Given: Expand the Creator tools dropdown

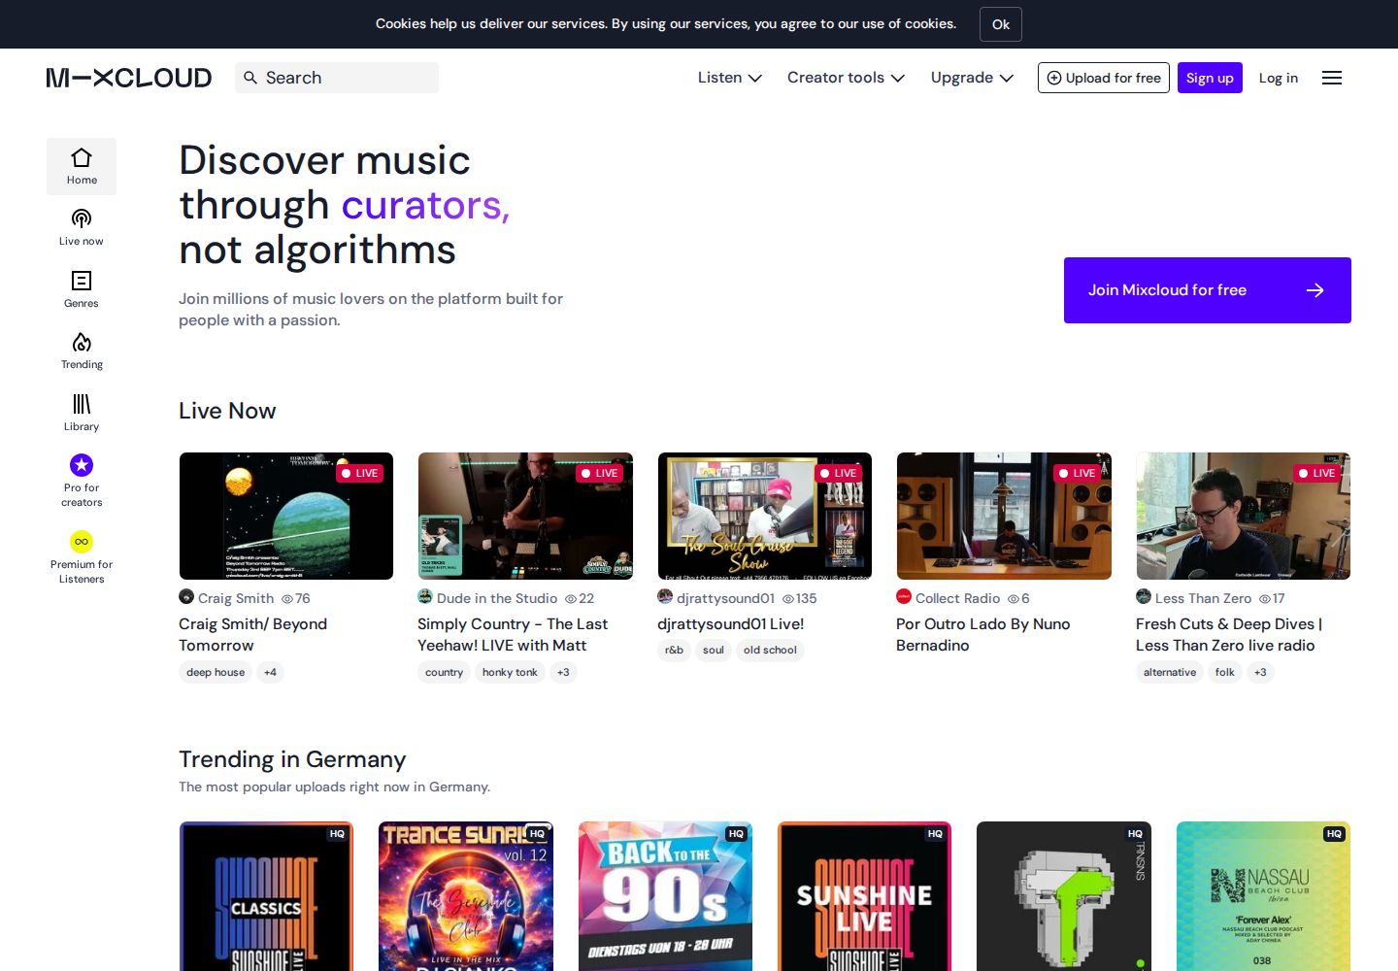Looking at the screenshot, I should (x=846, y=78).
